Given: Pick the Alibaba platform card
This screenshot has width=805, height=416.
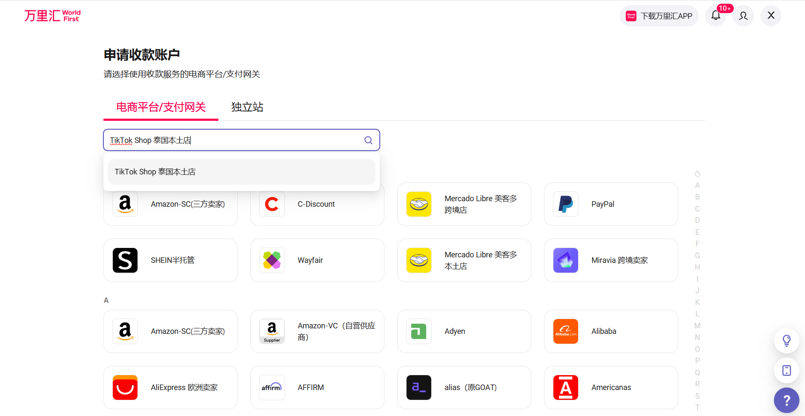Looking at the screenshot, I should click(610, 331).
